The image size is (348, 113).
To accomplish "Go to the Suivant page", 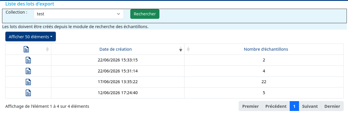I will 310,106.
